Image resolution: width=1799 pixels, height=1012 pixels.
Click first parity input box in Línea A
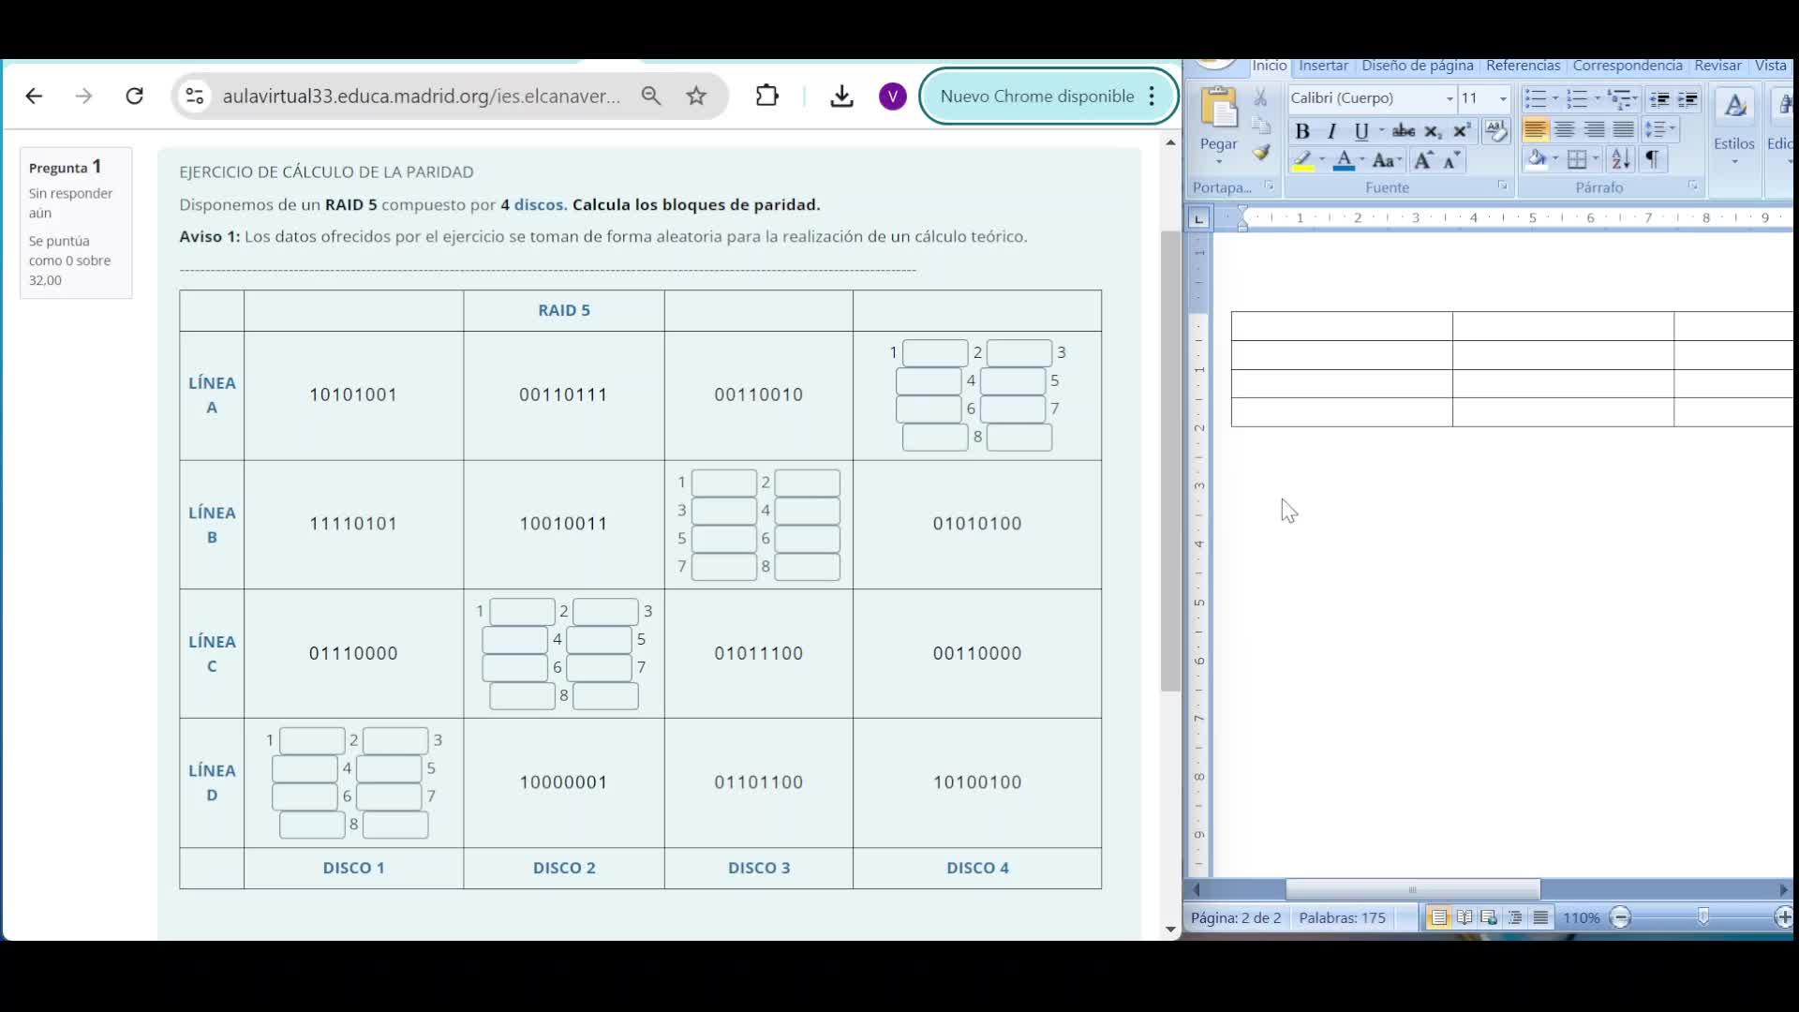[934, 353]
